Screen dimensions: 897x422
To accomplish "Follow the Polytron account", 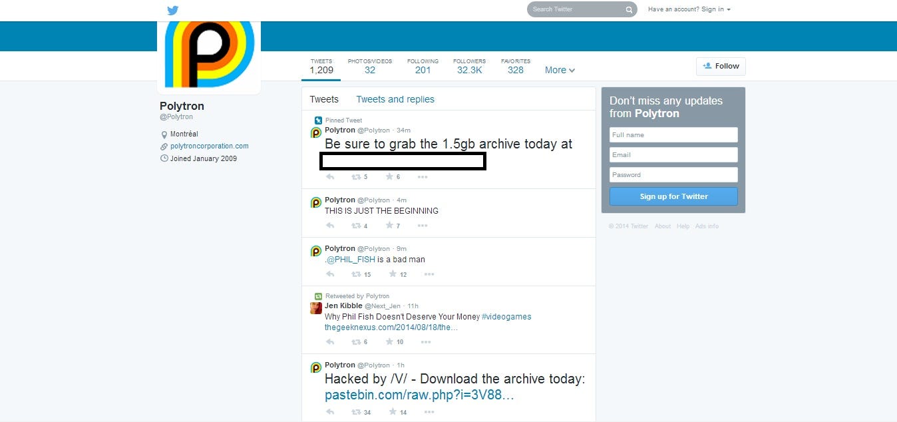I will [x=721, y=66].
